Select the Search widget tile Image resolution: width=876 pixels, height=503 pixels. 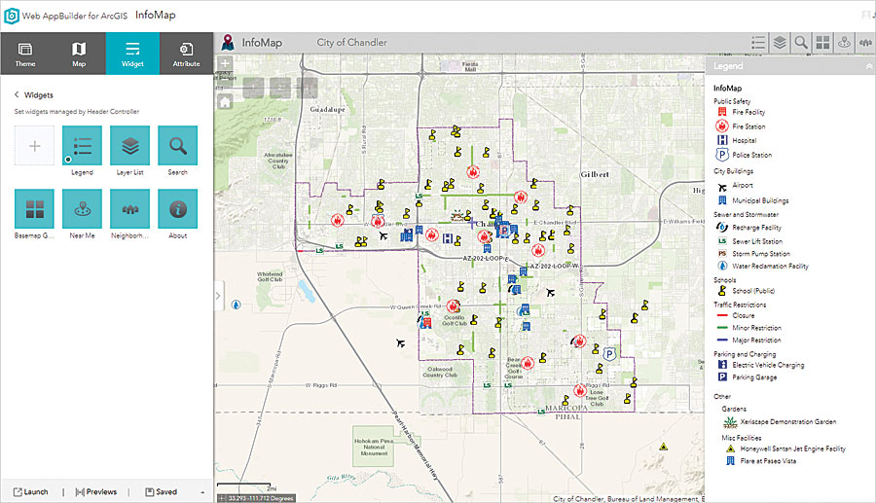click(178, 146)
